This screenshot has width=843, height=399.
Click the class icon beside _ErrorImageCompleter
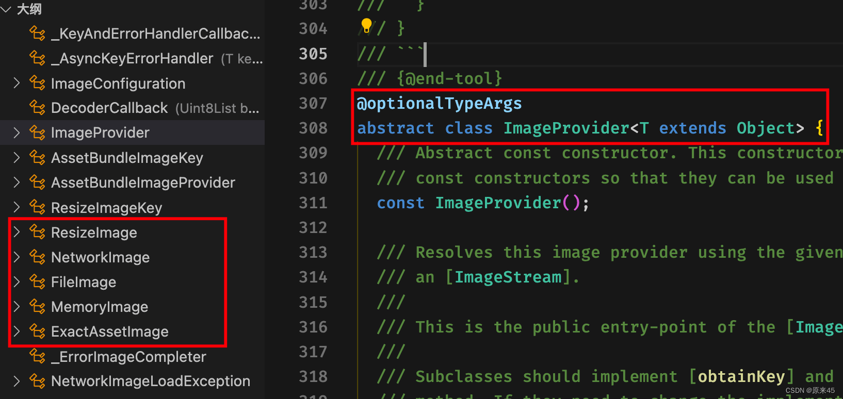point(37,356)
